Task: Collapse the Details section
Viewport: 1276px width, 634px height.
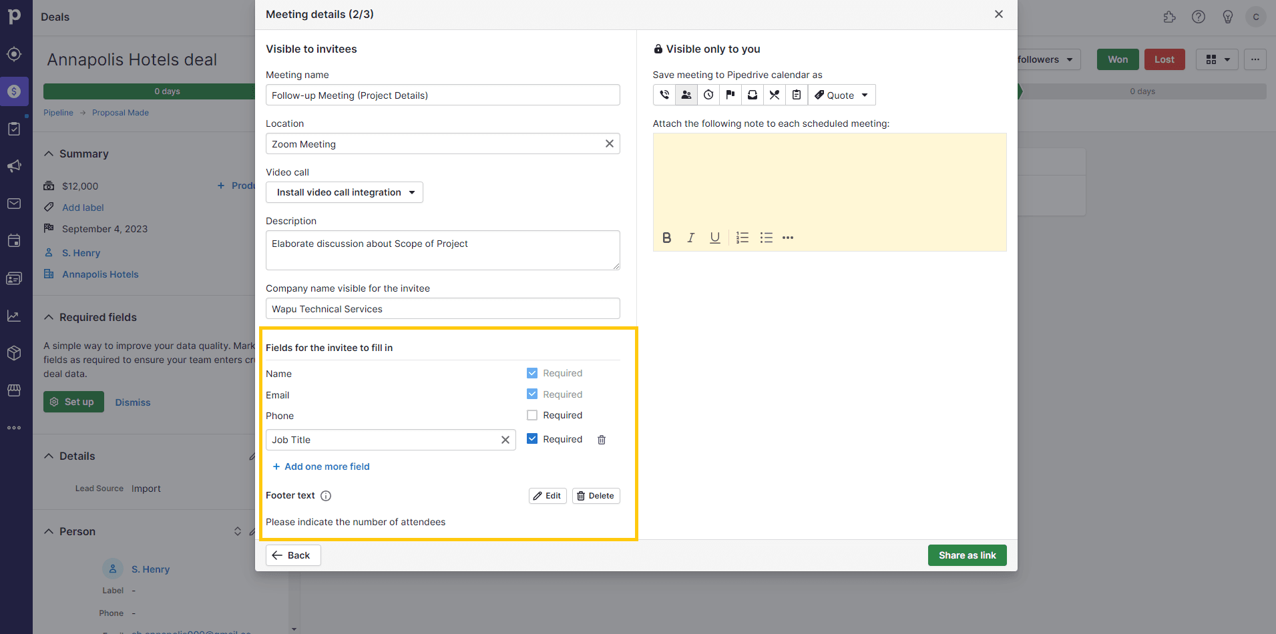Action: coord(49,456)
